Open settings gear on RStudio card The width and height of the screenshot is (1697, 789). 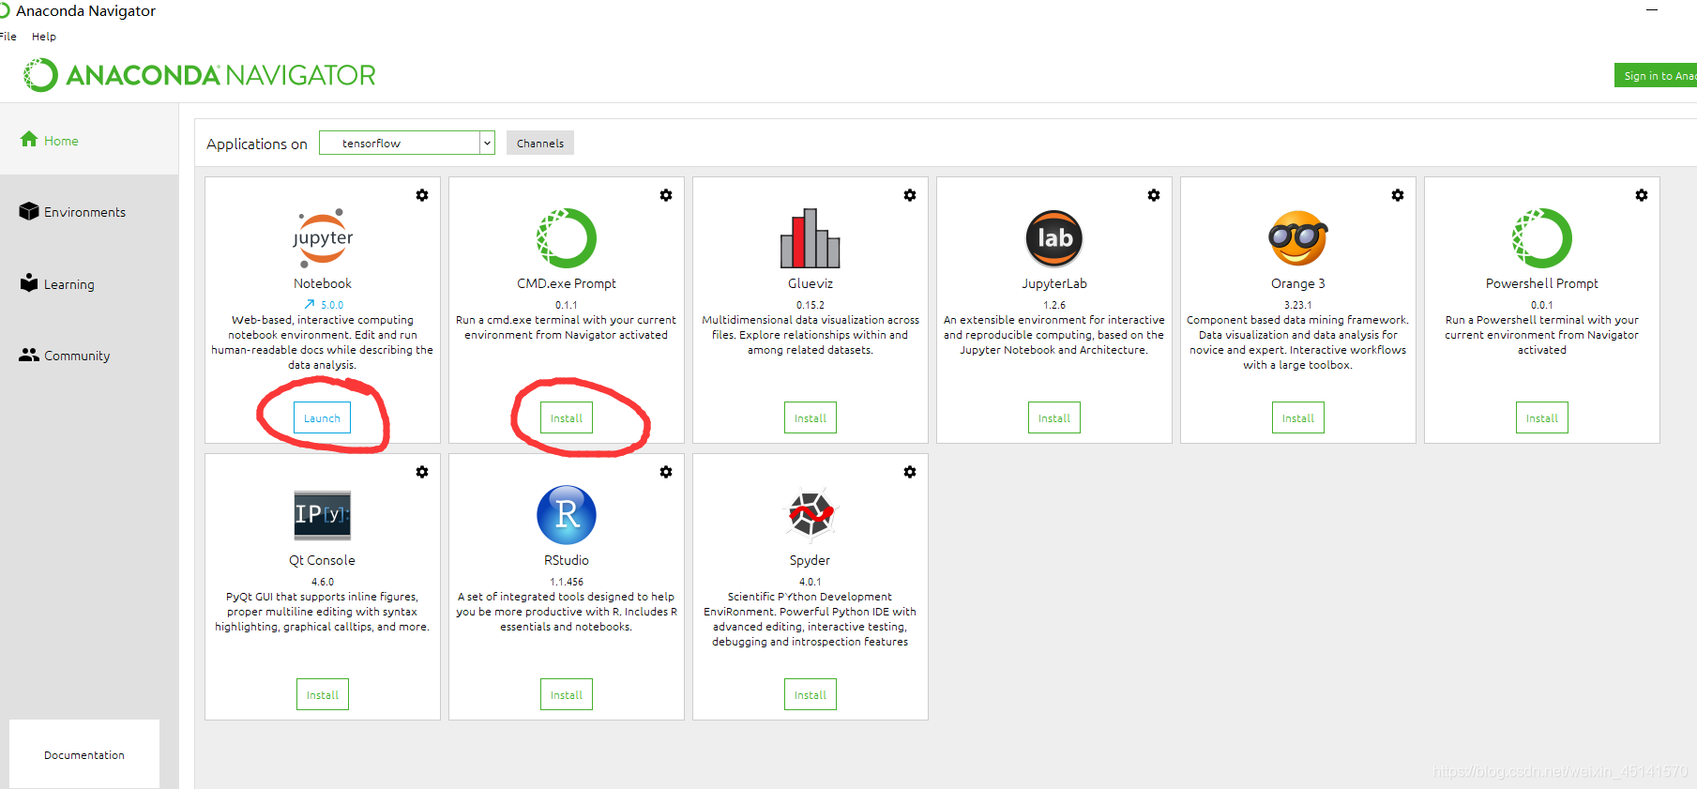[666, 472]
